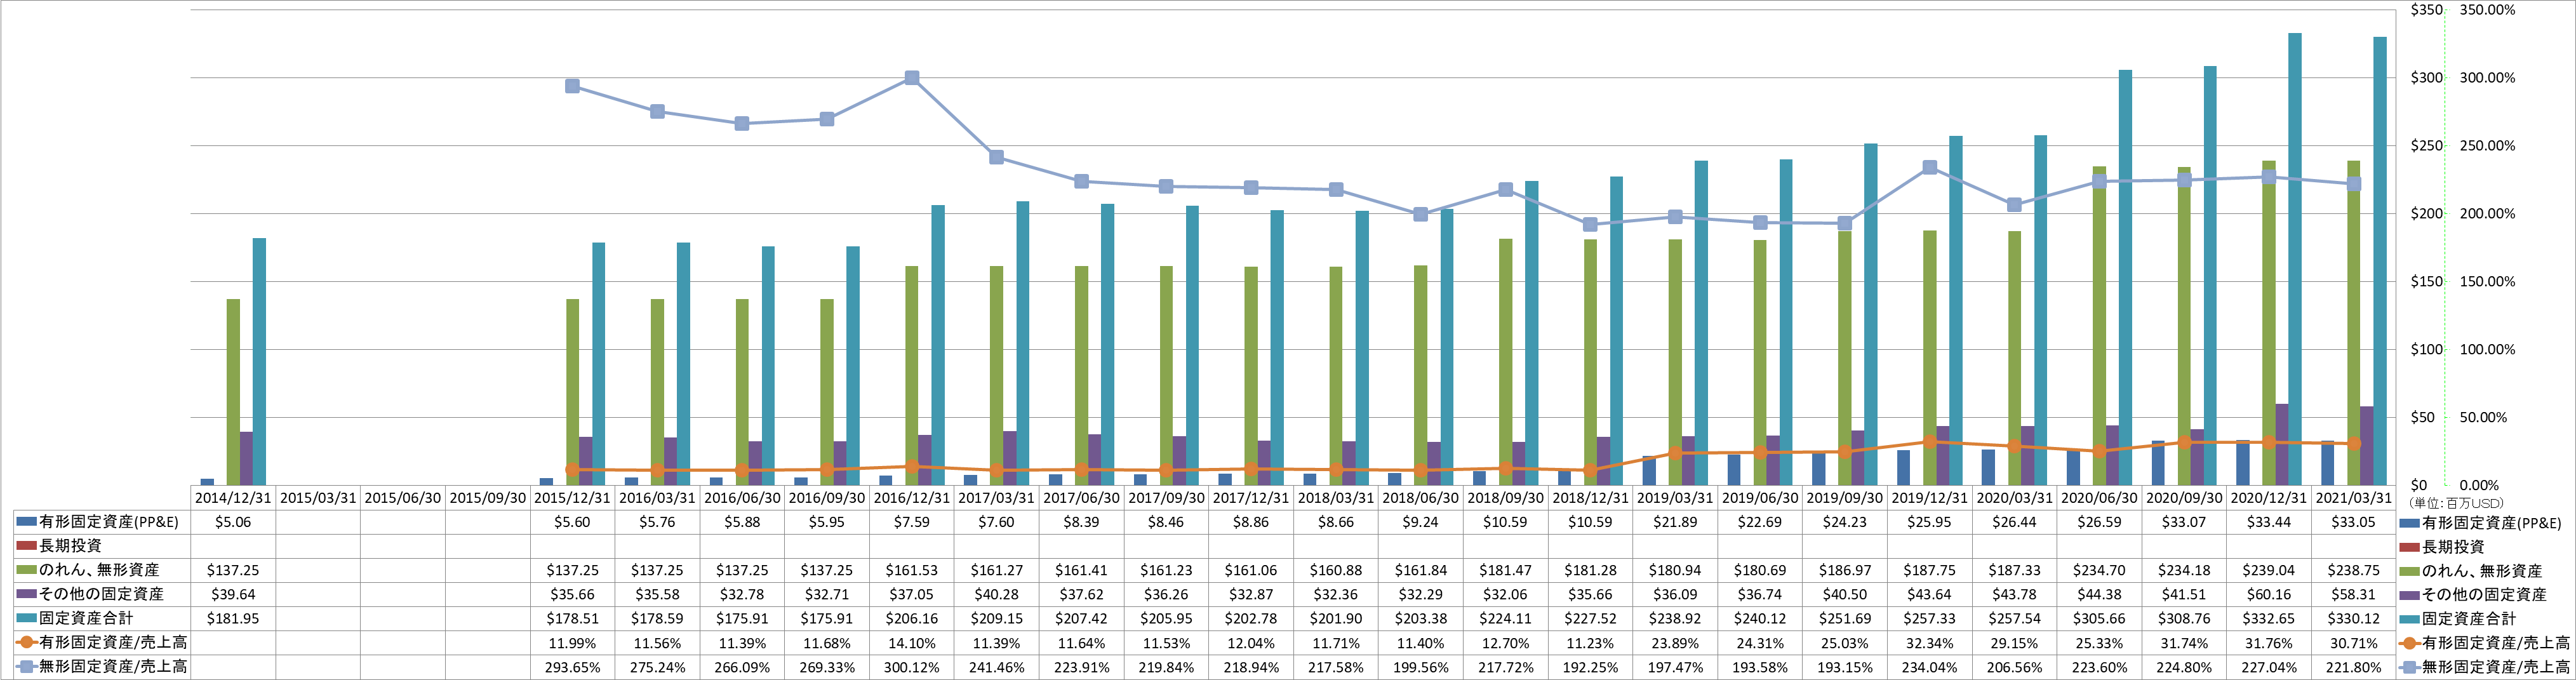
Task: Click 無形固定資産/売上高 row header in left table
Action: 113,667
